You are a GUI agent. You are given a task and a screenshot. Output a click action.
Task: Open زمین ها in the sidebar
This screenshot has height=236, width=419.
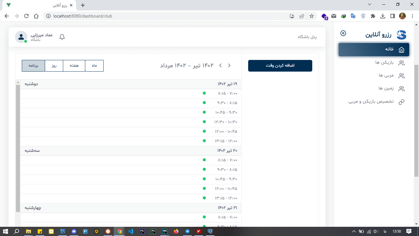click(x=374, y=88)
